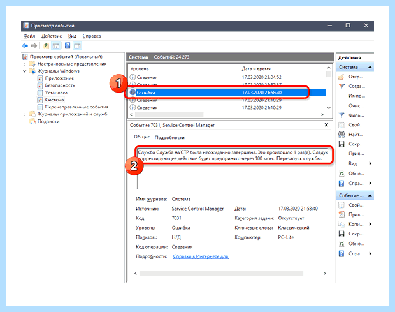Select the Приложение log in tree
Viewport: 395px width, 312px height.
pos(59,78)
